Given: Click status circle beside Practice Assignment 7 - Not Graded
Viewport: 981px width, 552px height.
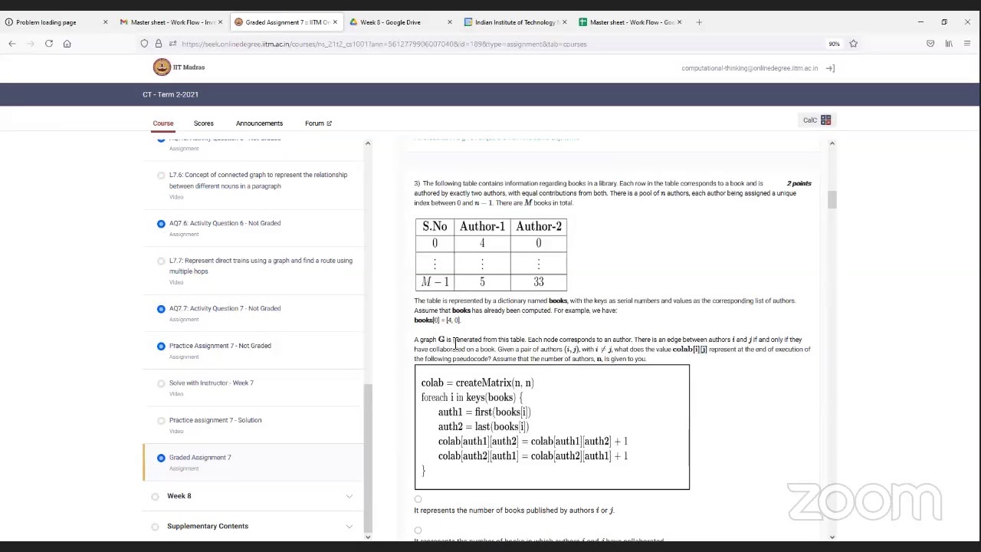Looking at the screenshot, I should (161, 347).
